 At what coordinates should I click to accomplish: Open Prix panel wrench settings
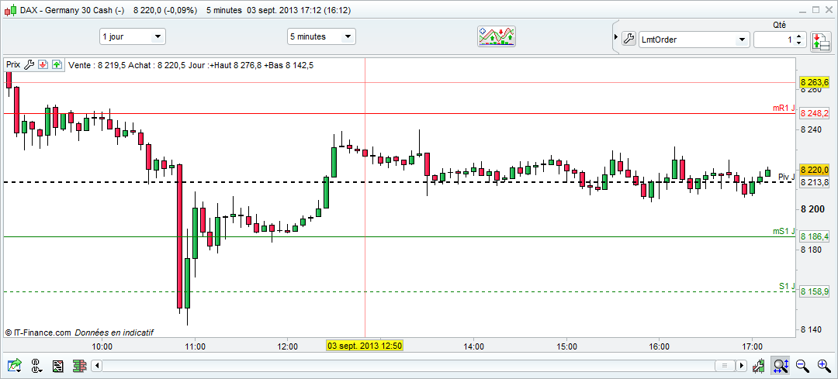point(30,64)
